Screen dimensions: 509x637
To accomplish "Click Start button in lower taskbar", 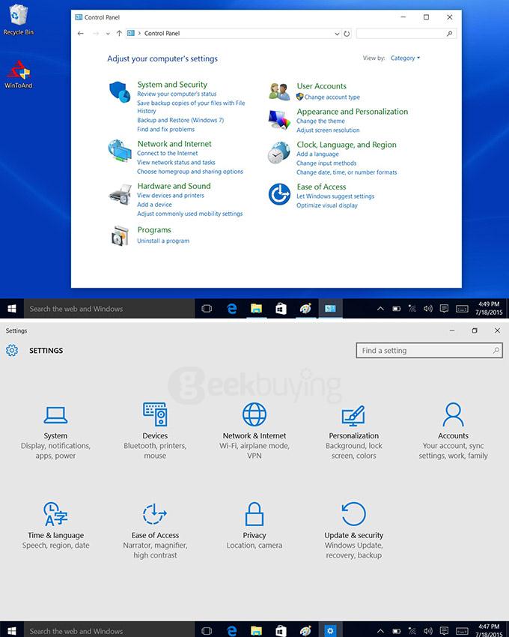I will click(x=12, y=631).
